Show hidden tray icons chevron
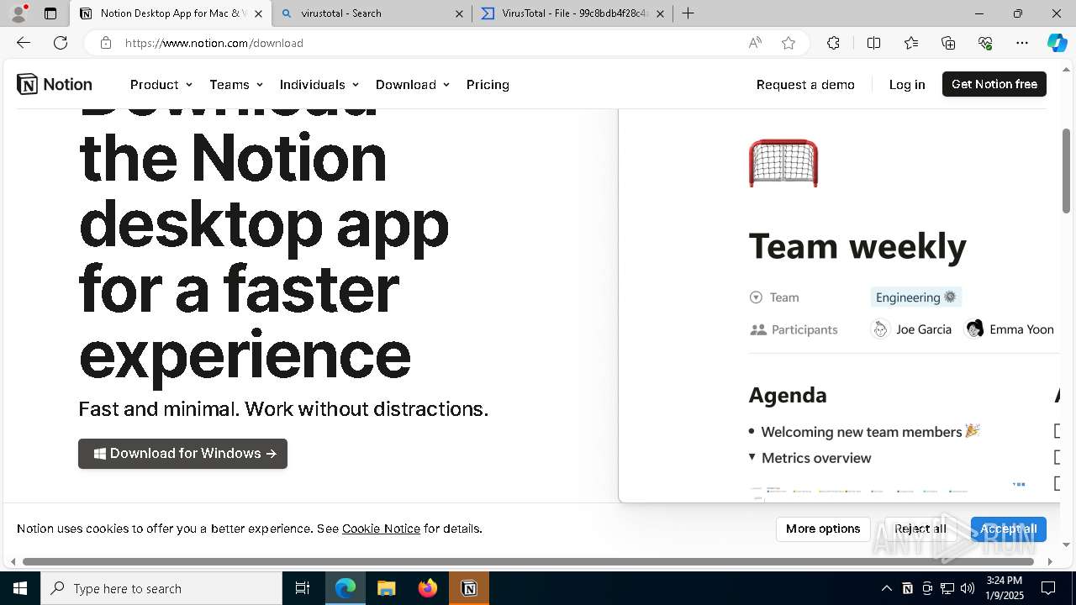Viewport: 1076px width, 605px height. [x=886, y=588]
